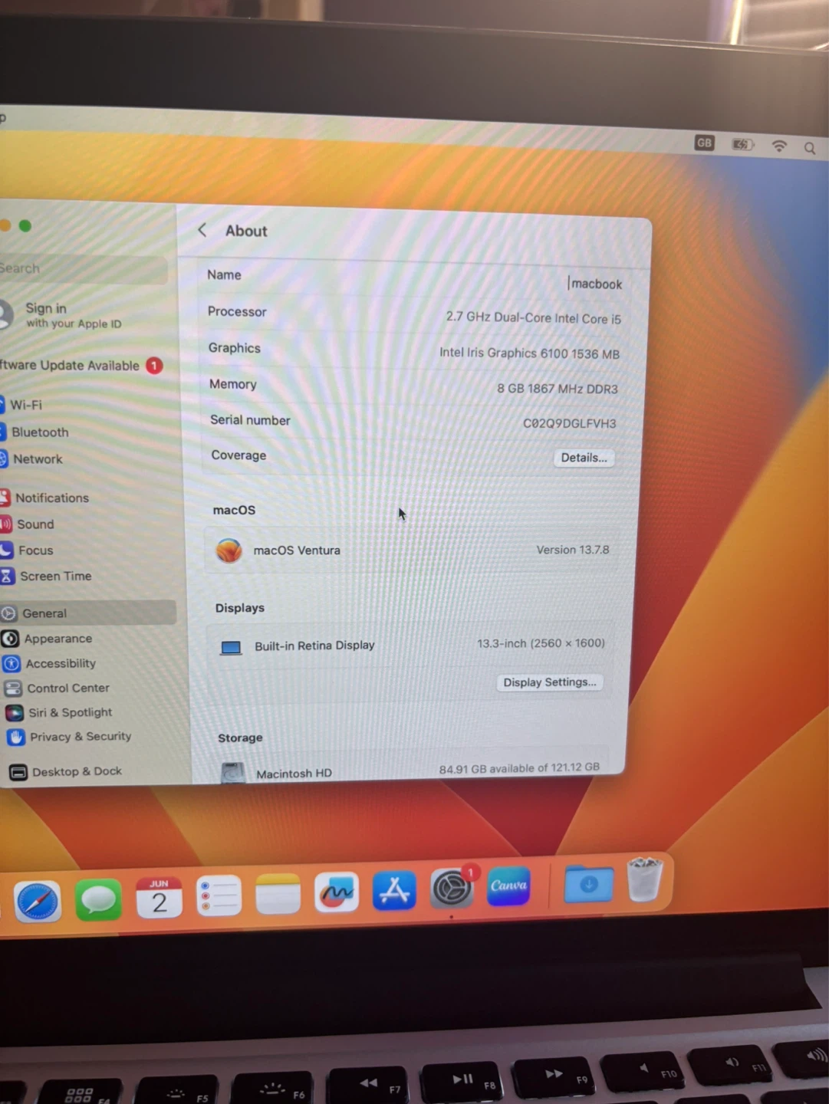829x1104 pixels.
Task: Open Bluetooth settings in the sidebar
Action: 40,432
